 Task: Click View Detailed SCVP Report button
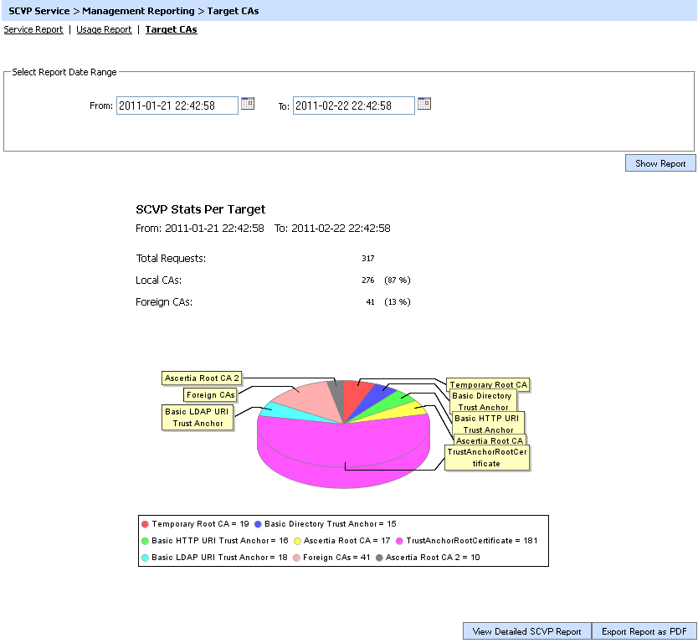[x=526, y=631]
